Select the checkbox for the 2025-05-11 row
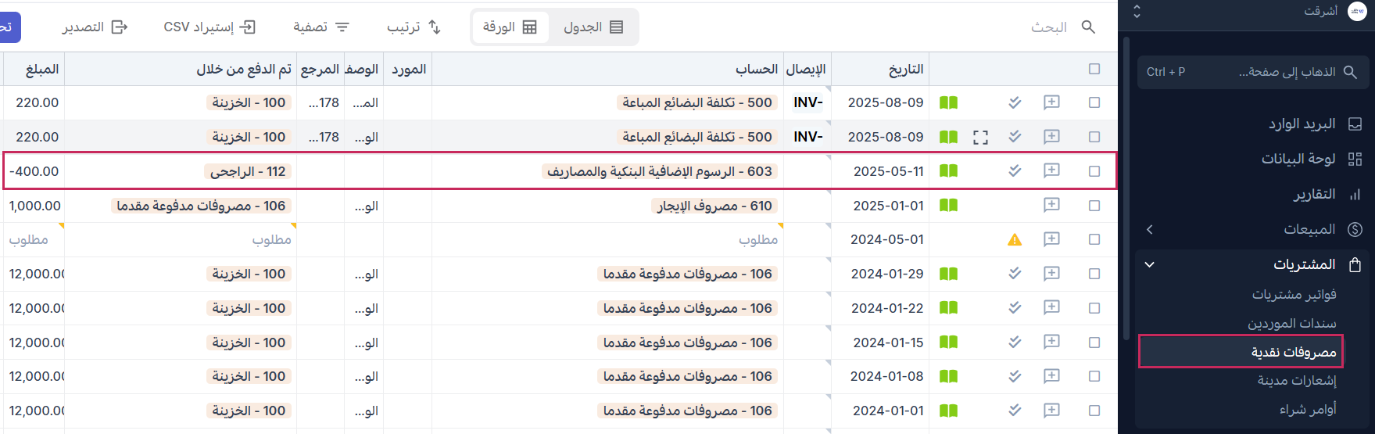The width and height of the screenshot is (1375, 434). tap(1094, 171)
